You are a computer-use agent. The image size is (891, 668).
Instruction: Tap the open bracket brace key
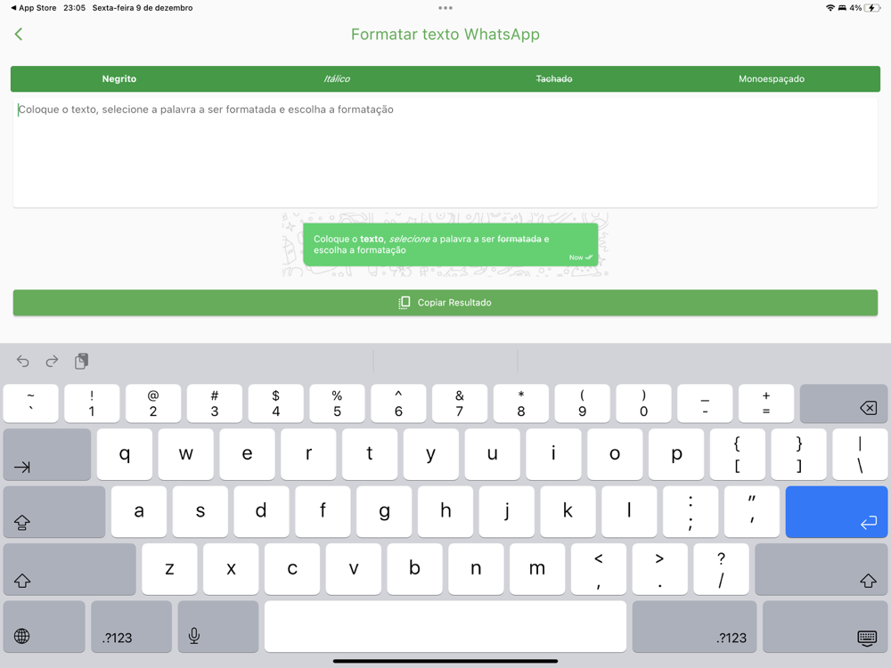[x=737, y=454]
